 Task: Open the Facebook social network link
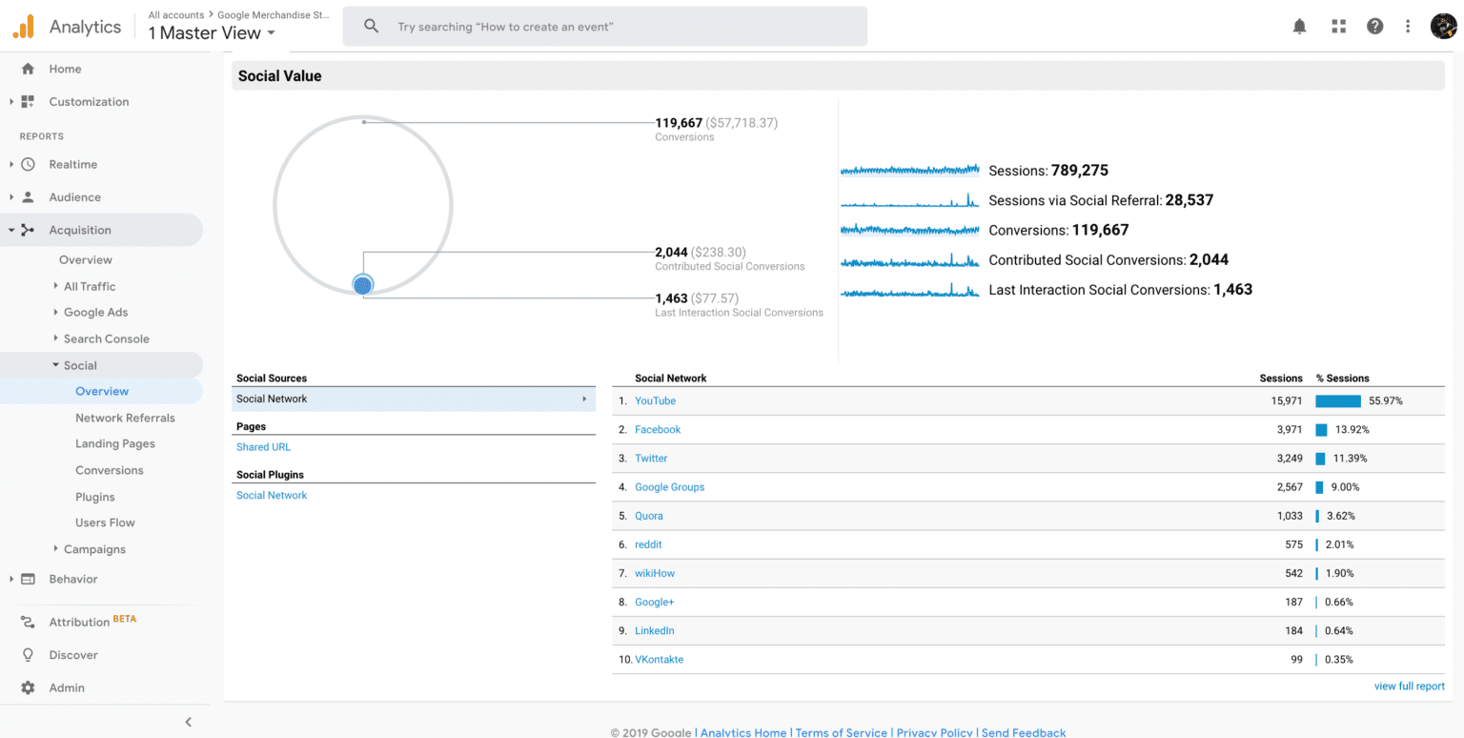[x=658, y=429]
